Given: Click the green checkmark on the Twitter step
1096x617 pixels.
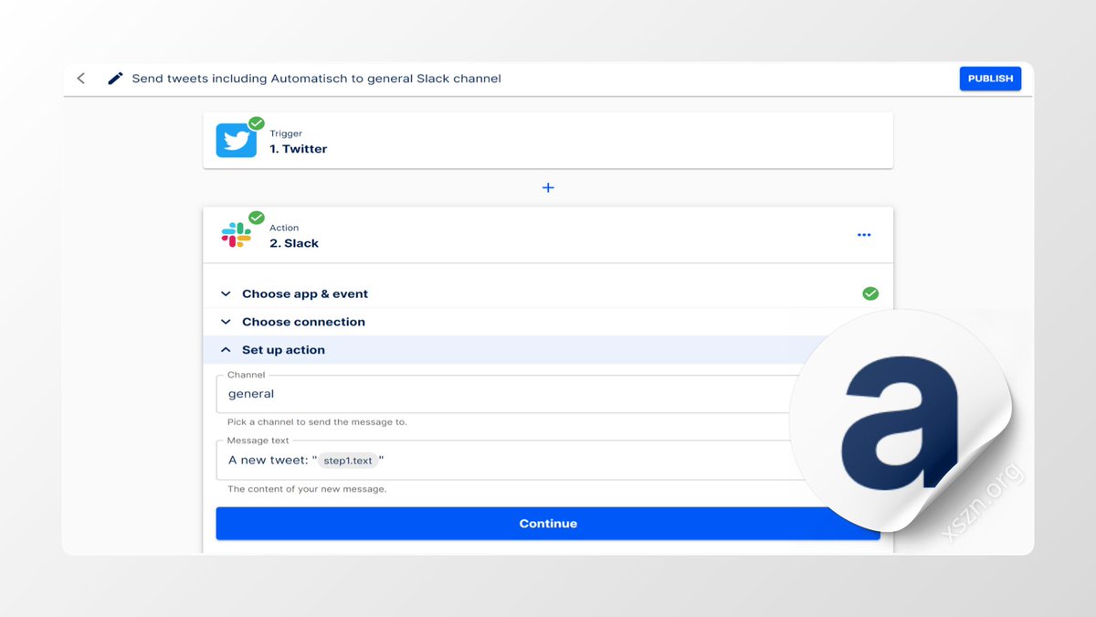Looking at the screenshot, I should 256,122.
